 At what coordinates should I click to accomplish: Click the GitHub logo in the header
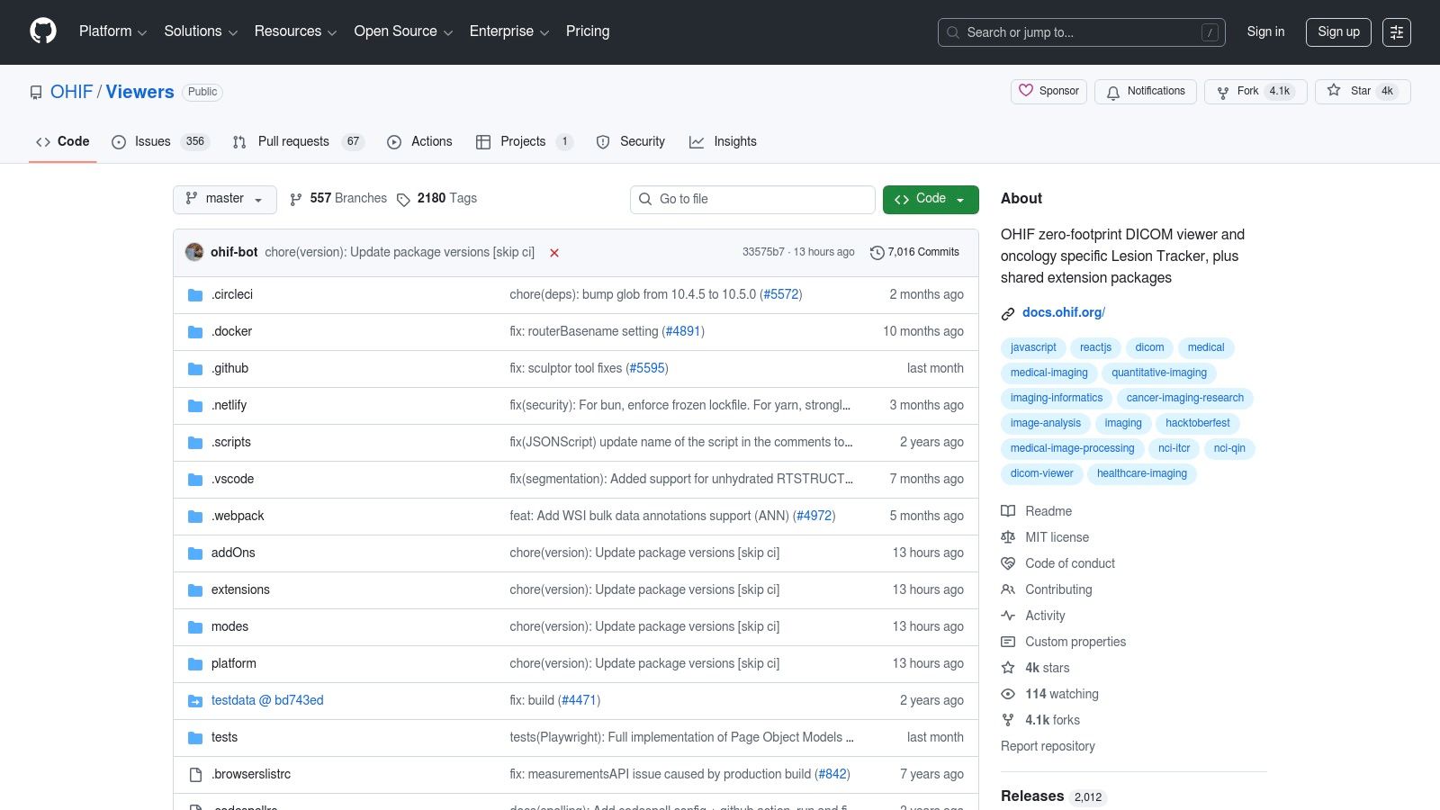click(x=42, y=31)
